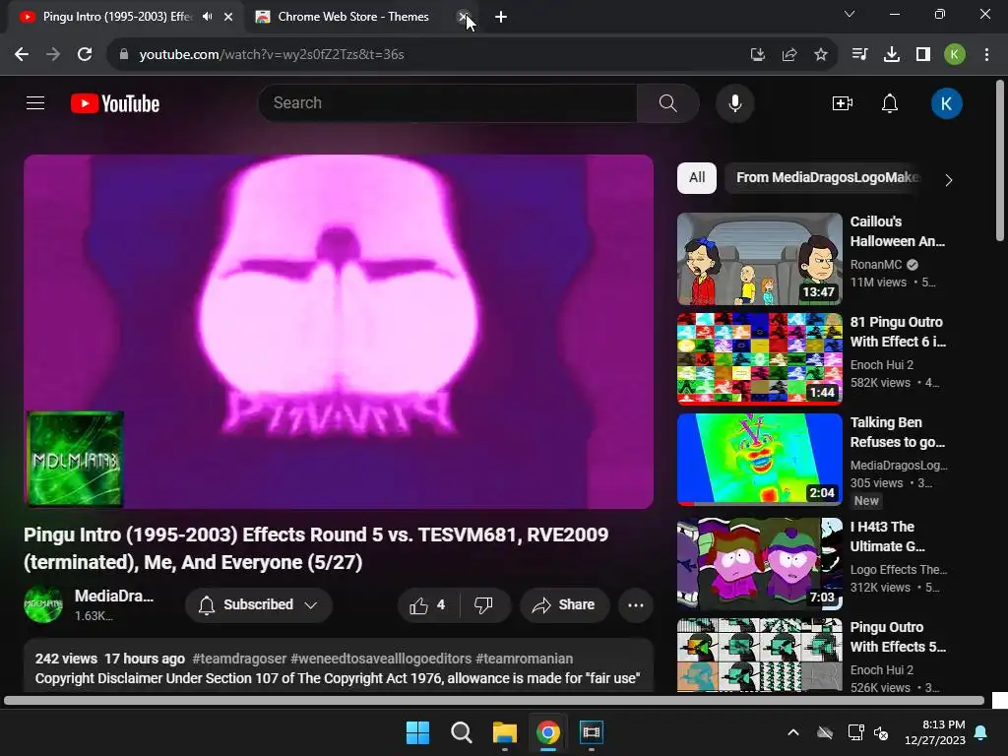
Task: Mute the Pingu tab audio icon
Action: pos(207,17)
